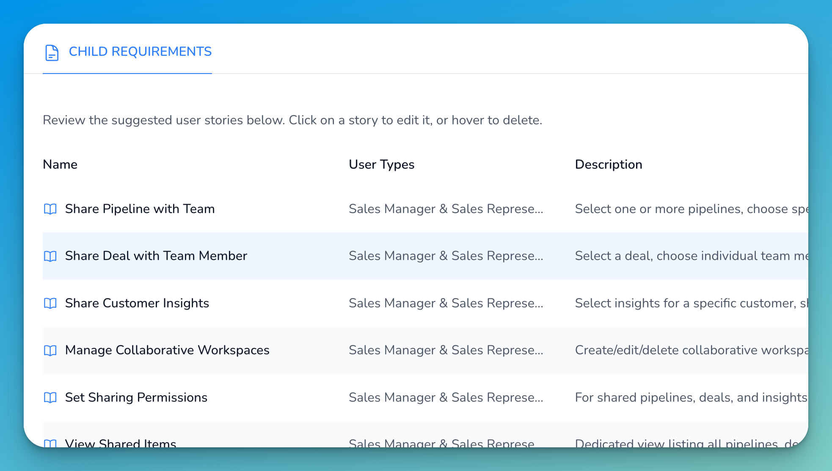
Task: Select the book icon for Share Customer Insights
Action: click(x=50, y=304)
